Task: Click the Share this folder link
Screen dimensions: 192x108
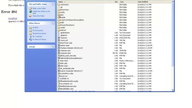Action: point(38,16)
